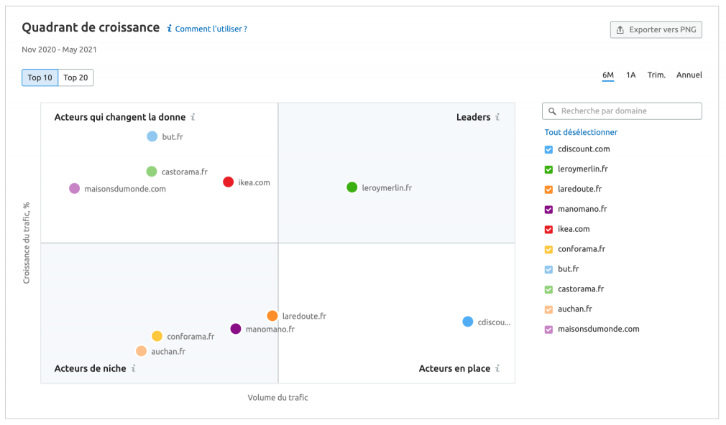
Task: Disable the ikea.com checkbox
Action: [548, 230]
